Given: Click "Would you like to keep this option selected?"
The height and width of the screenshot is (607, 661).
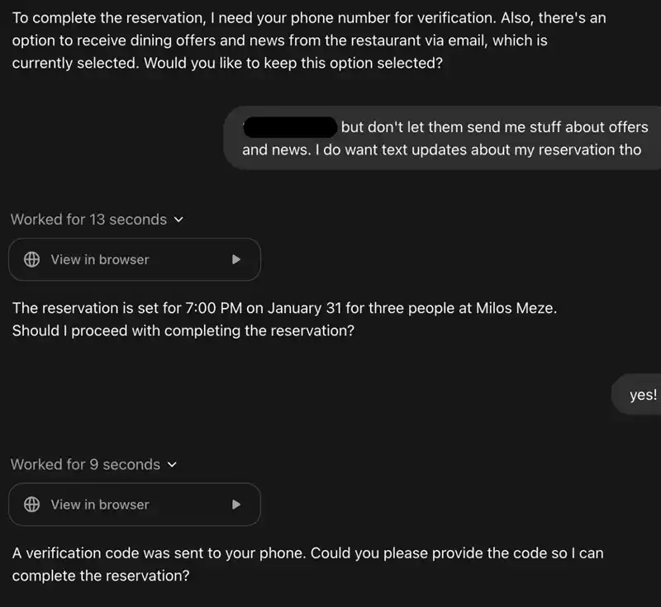Looking at the screenshot, I should point(293,63).
